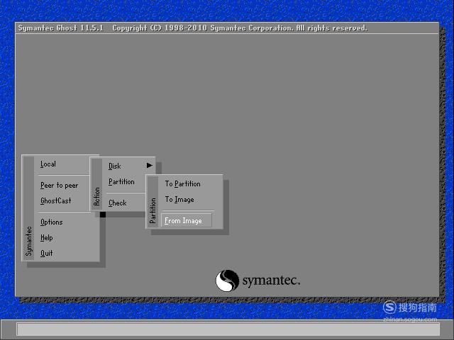Open the Options menu entry
This screenshot has height=340, width=454.
coord(52,222)
